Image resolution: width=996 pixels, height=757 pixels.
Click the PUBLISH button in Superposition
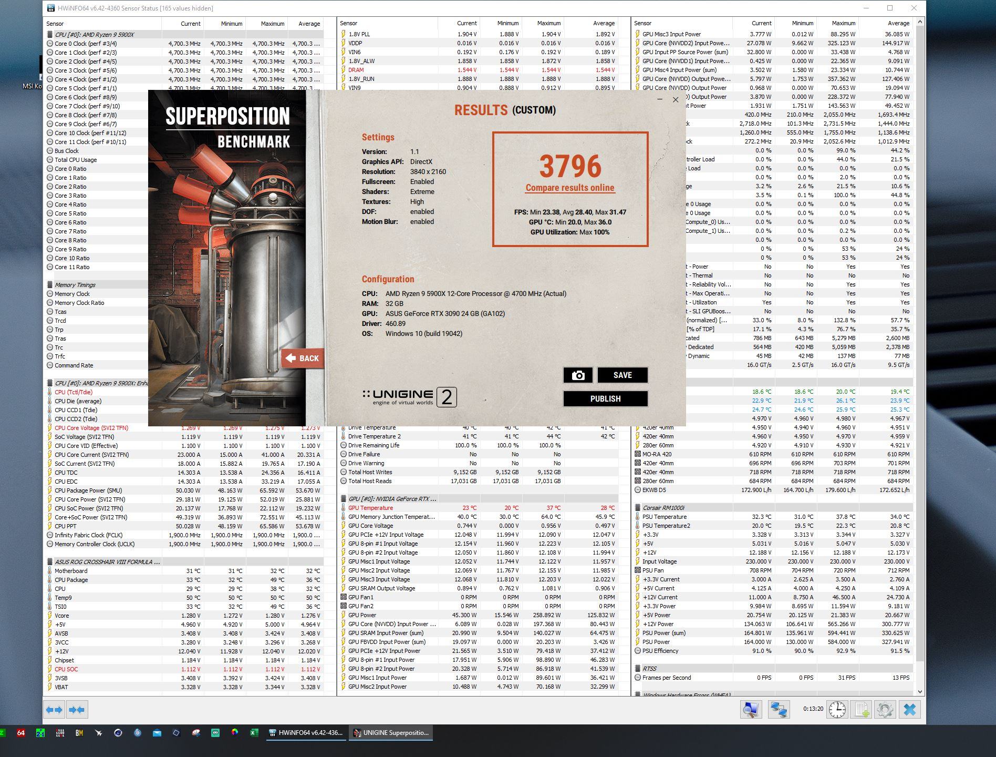(605, 398)
